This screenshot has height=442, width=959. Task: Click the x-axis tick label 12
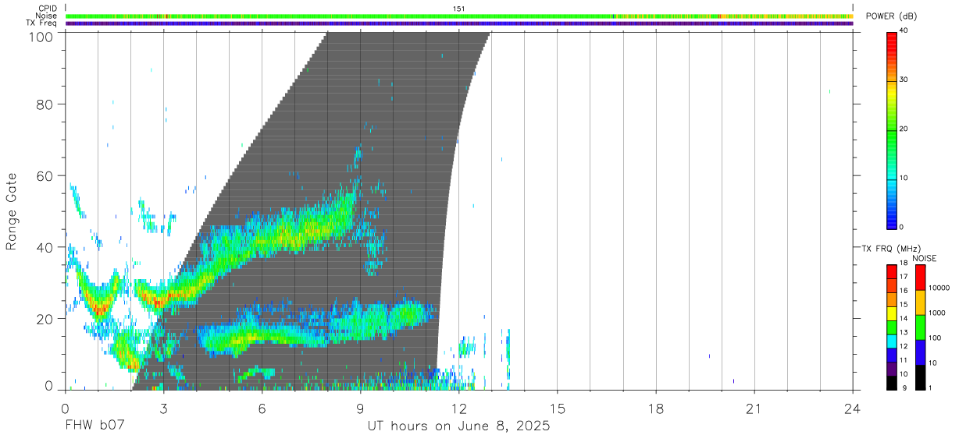(458, 408)
